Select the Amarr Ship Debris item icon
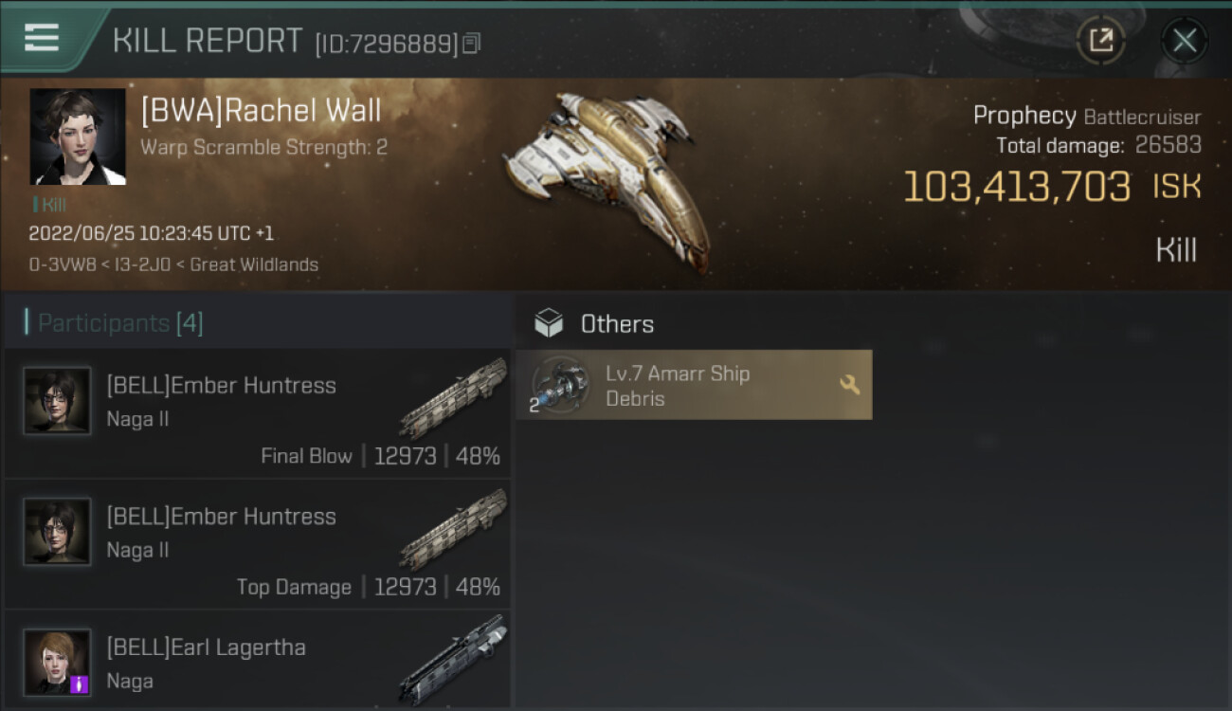The width and height of the screenshot is (1232, 711). [559, 385]
